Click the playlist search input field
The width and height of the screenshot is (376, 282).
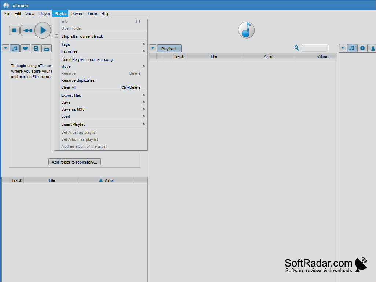coord(315,48)
